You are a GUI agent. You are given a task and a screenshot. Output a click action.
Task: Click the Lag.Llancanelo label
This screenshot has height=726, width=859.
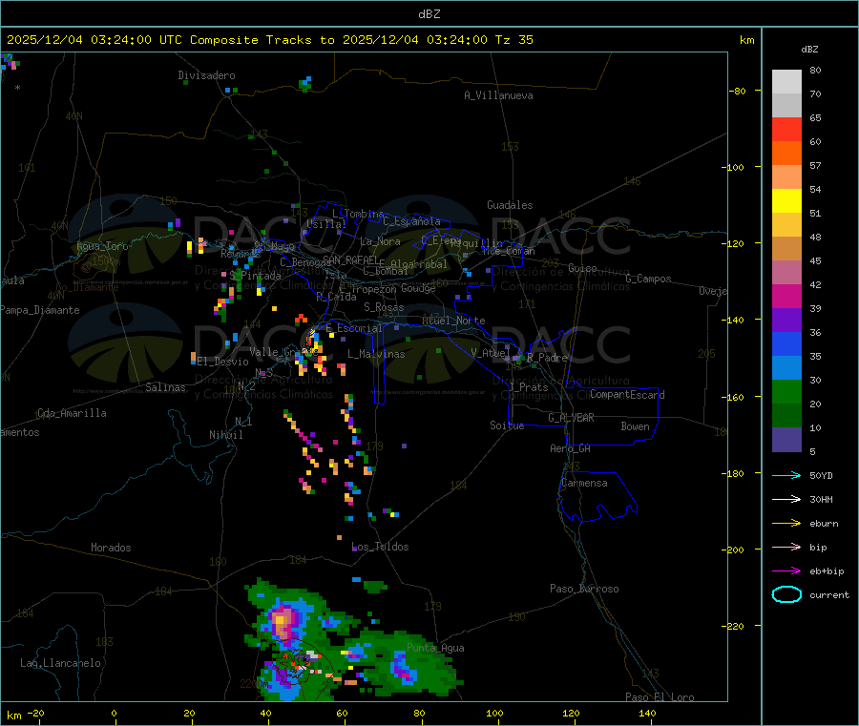click(x=61, y=663)
